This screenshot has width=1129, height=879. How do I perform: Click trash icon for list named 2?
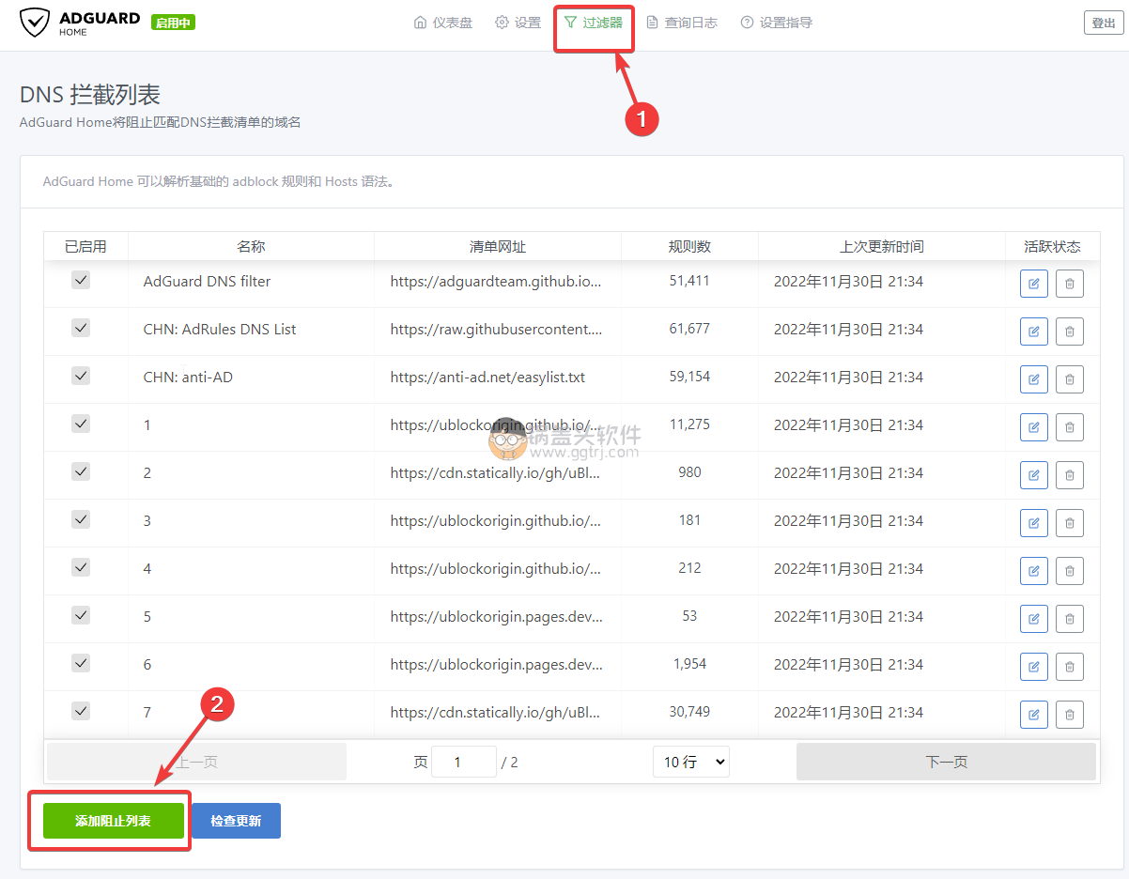pyautogui.click(x=1070, y=475)
